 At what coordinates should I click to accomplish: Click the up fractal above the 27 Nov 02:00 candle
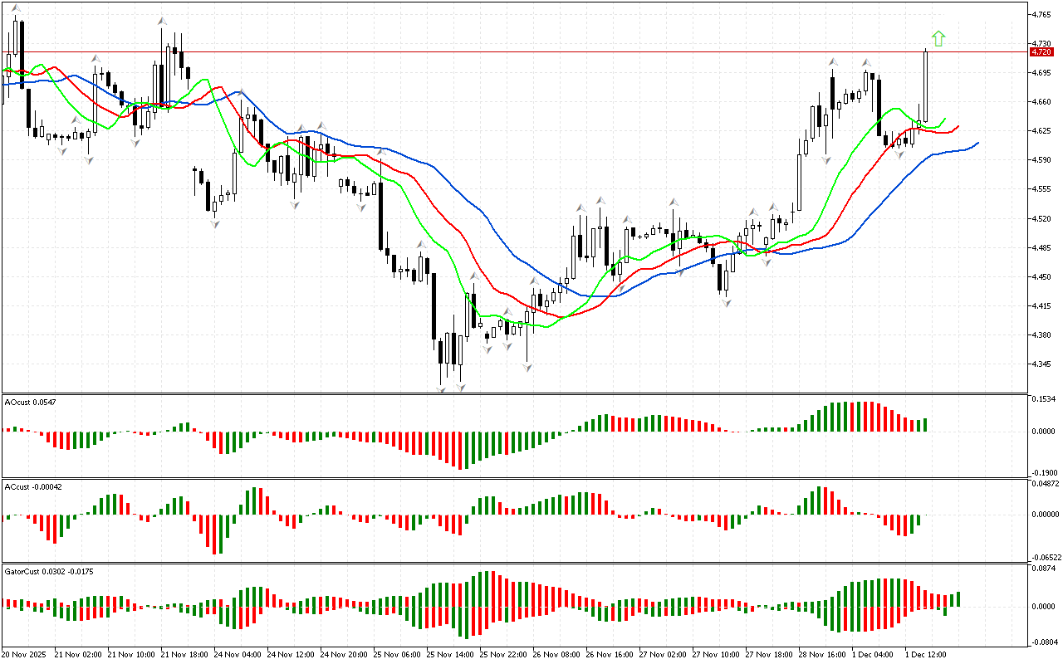click(x=674, y=201)
